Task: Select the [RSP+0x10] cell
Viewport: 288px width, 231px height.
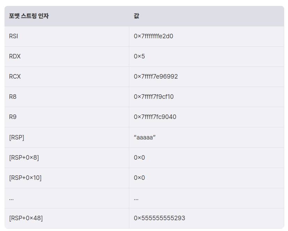Action: (25, 178)
